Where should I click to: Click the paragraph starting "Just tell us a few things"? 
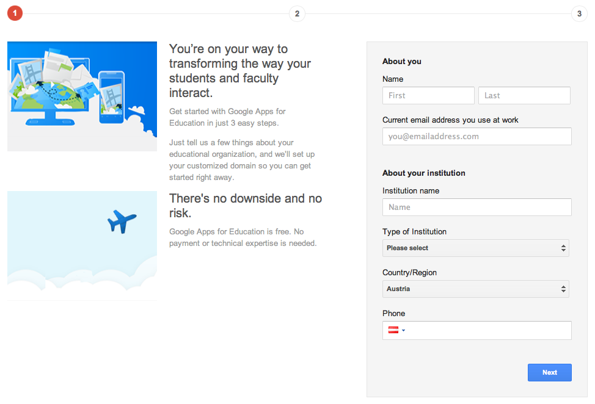tap(242, 160)
